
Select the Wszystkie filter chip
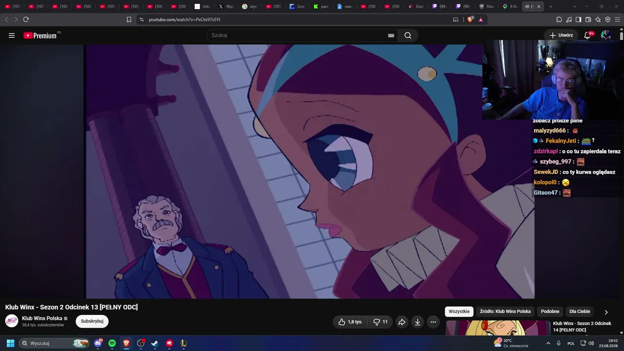(459, 312)
